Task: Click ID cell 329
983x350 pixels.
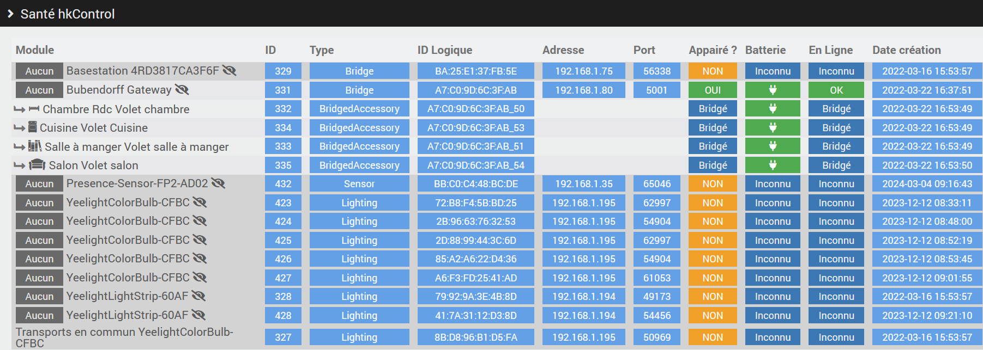Action: click(283, 71)
